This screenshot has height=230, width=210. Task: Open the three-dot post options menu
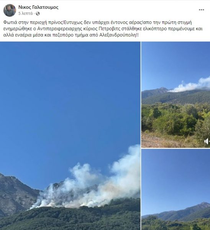click(x=201, y=10)
